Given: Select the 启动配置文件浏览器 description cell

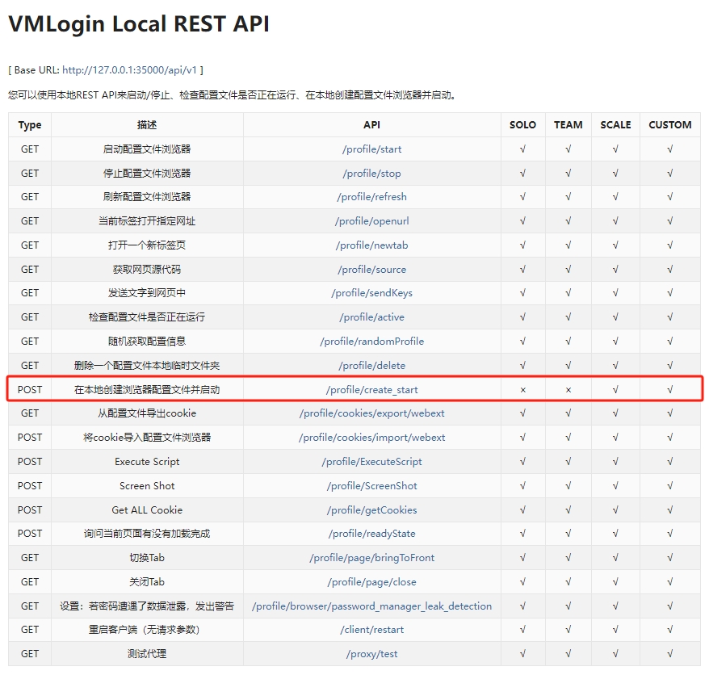Looking at the screenshot, I should click(x=147, y=149).
